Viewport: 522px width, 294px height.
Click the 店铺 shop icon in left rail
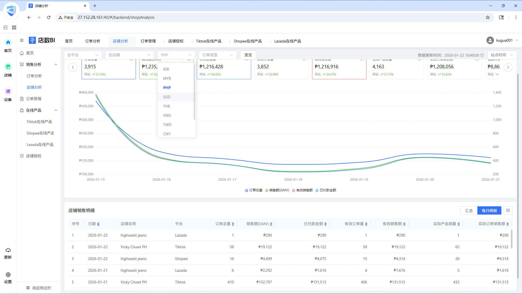pyautogui.click(x=8, y=67)
